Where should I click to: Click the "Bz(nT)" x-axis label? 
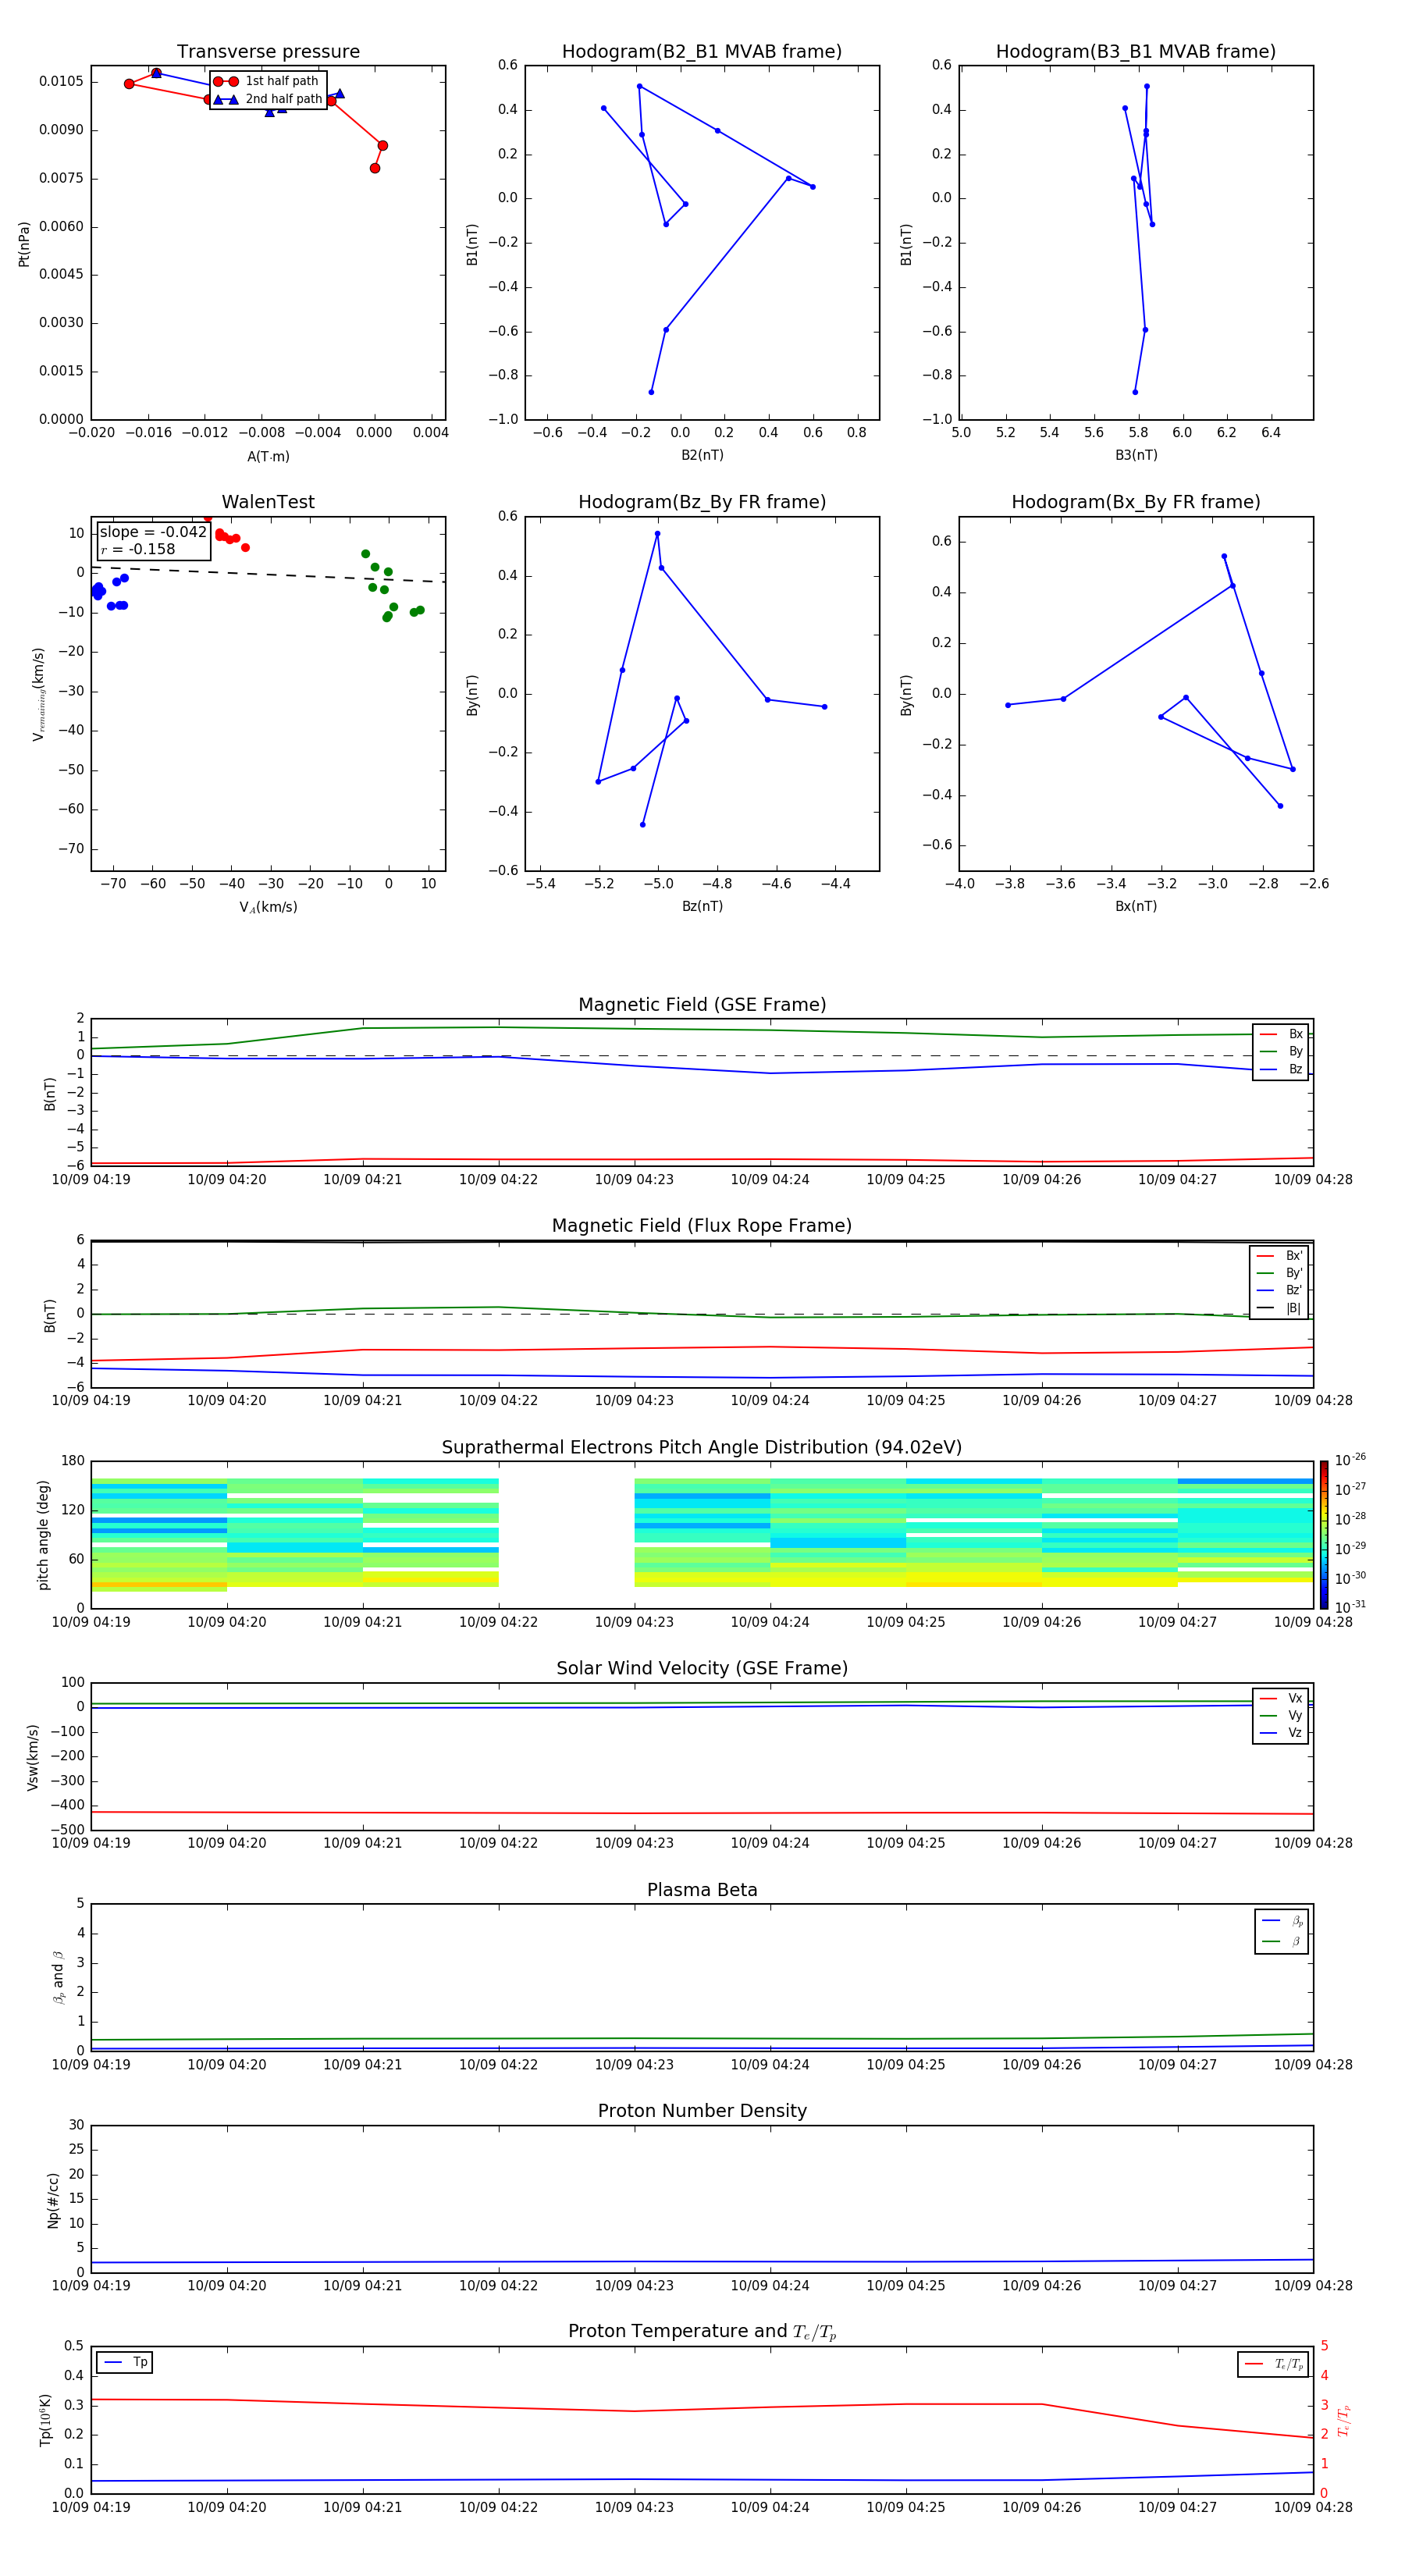702,906
